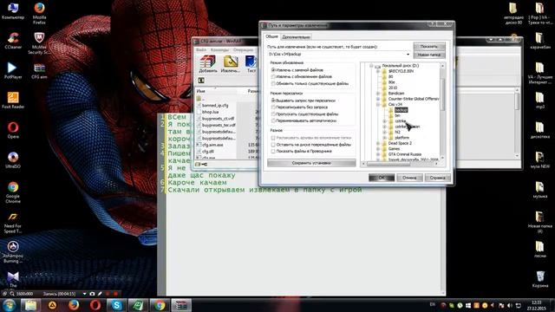Click OK in the extraction dialog

(x=382, y=178)
